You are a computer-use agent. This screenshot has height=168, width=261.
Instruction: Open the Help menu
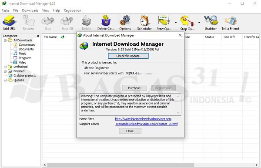pyautogui.click(x=56, y=10)
